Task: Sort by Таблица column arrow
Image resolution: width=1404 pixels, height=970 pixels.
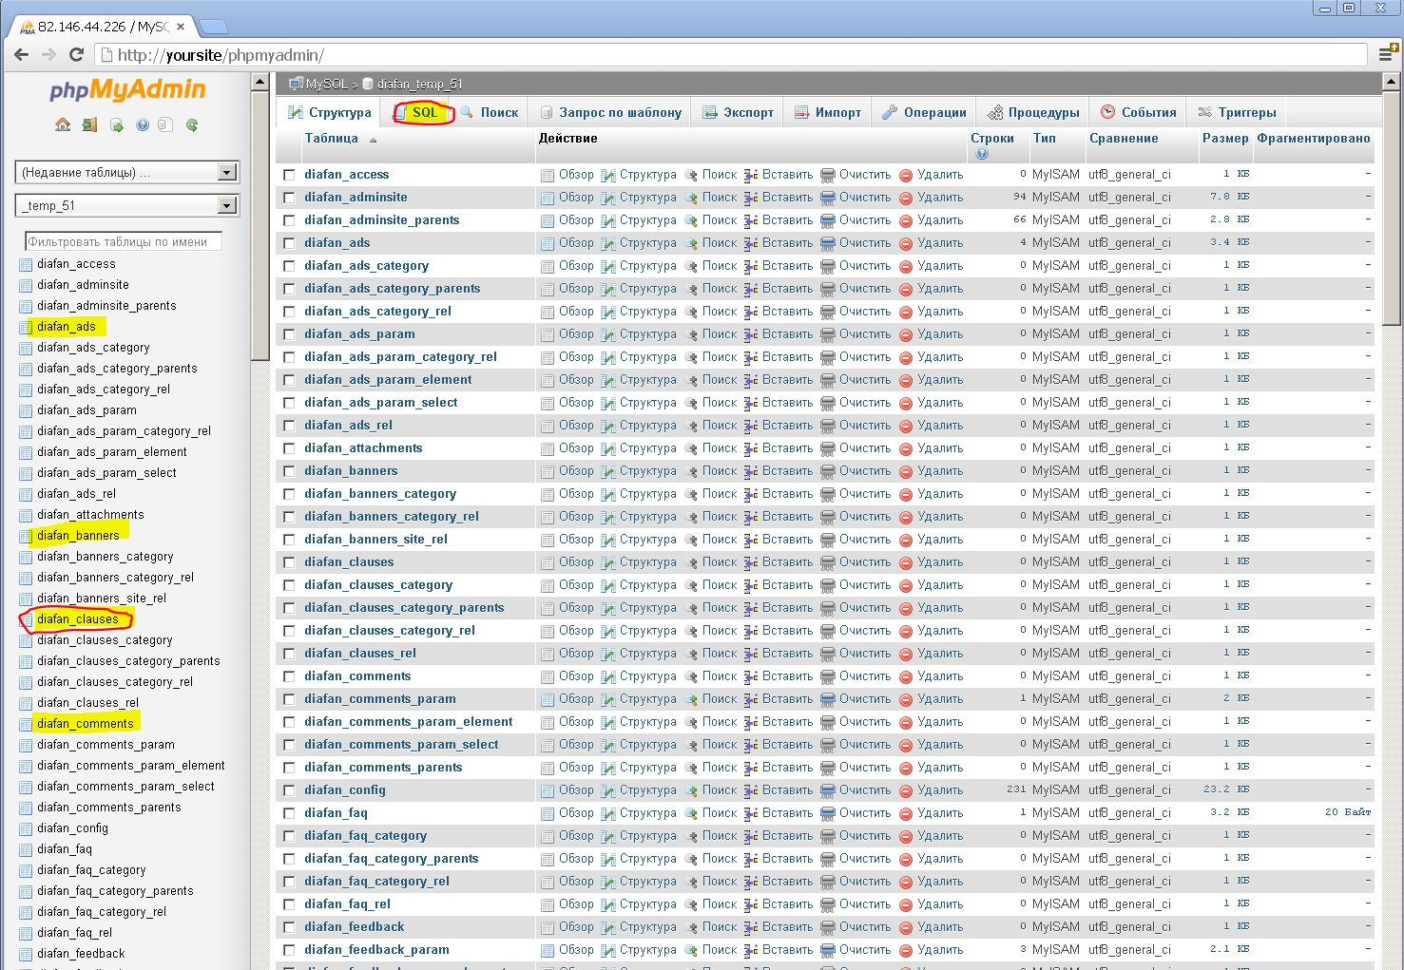Action: 373,140
